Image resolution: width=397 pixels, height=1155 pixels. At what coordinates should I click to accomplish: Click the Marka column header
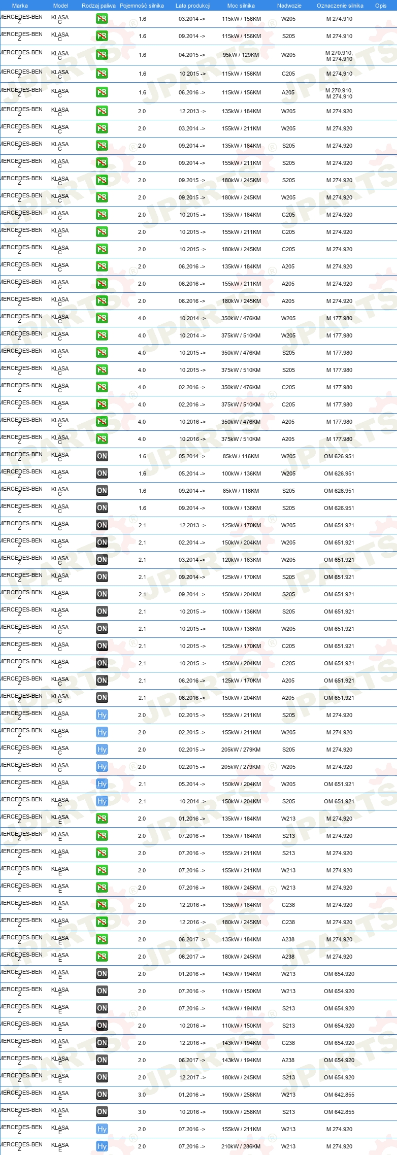point(20,6)
